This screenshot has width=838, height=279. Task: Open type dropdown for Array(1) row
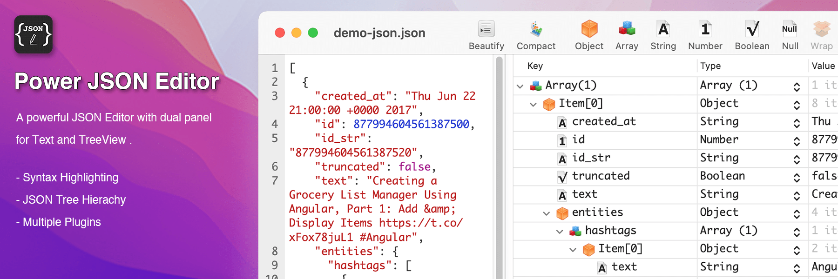click(x=797, y=86)
